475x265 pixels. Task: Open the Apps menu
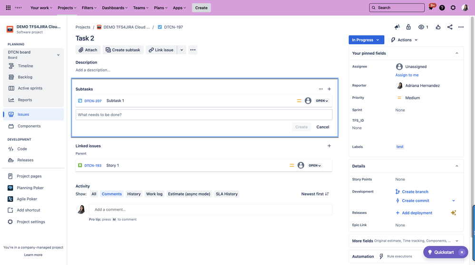click(179, 8)
